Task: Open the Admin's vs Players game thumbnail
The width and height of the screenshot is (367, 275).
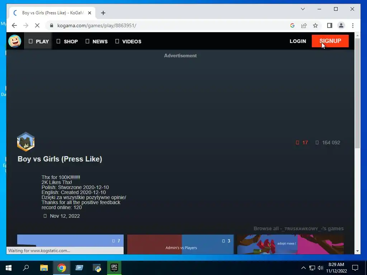Action: pyautogui.click(x=180, y=244)
